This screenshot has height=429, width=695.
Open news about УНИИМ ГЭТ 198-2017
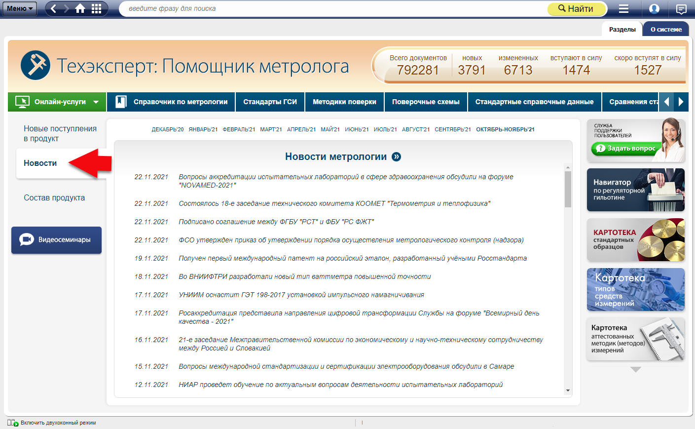tap(301, 295)
